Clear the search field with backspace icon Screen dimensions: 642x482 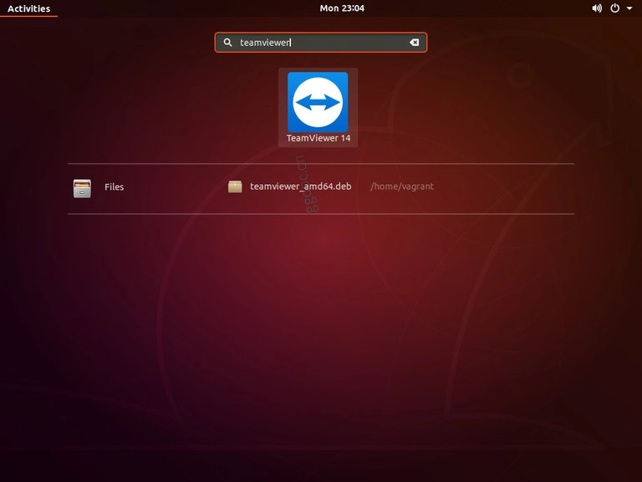click(x=414, y=42)
